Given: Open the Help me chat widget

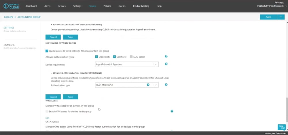Looking at the screenshot, I should click(x=281, y=127).
